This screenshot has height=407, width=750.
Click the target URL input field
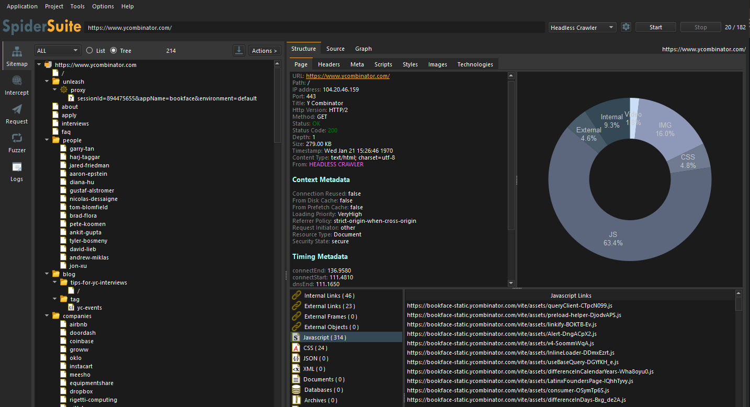pyautogui.click(x=314, y=28)
